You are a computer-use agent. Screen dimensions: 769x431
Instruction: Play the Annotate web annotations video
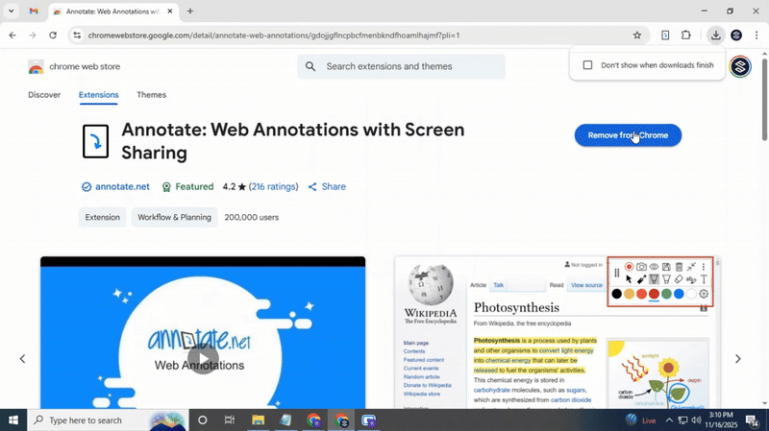pos(203,358)
